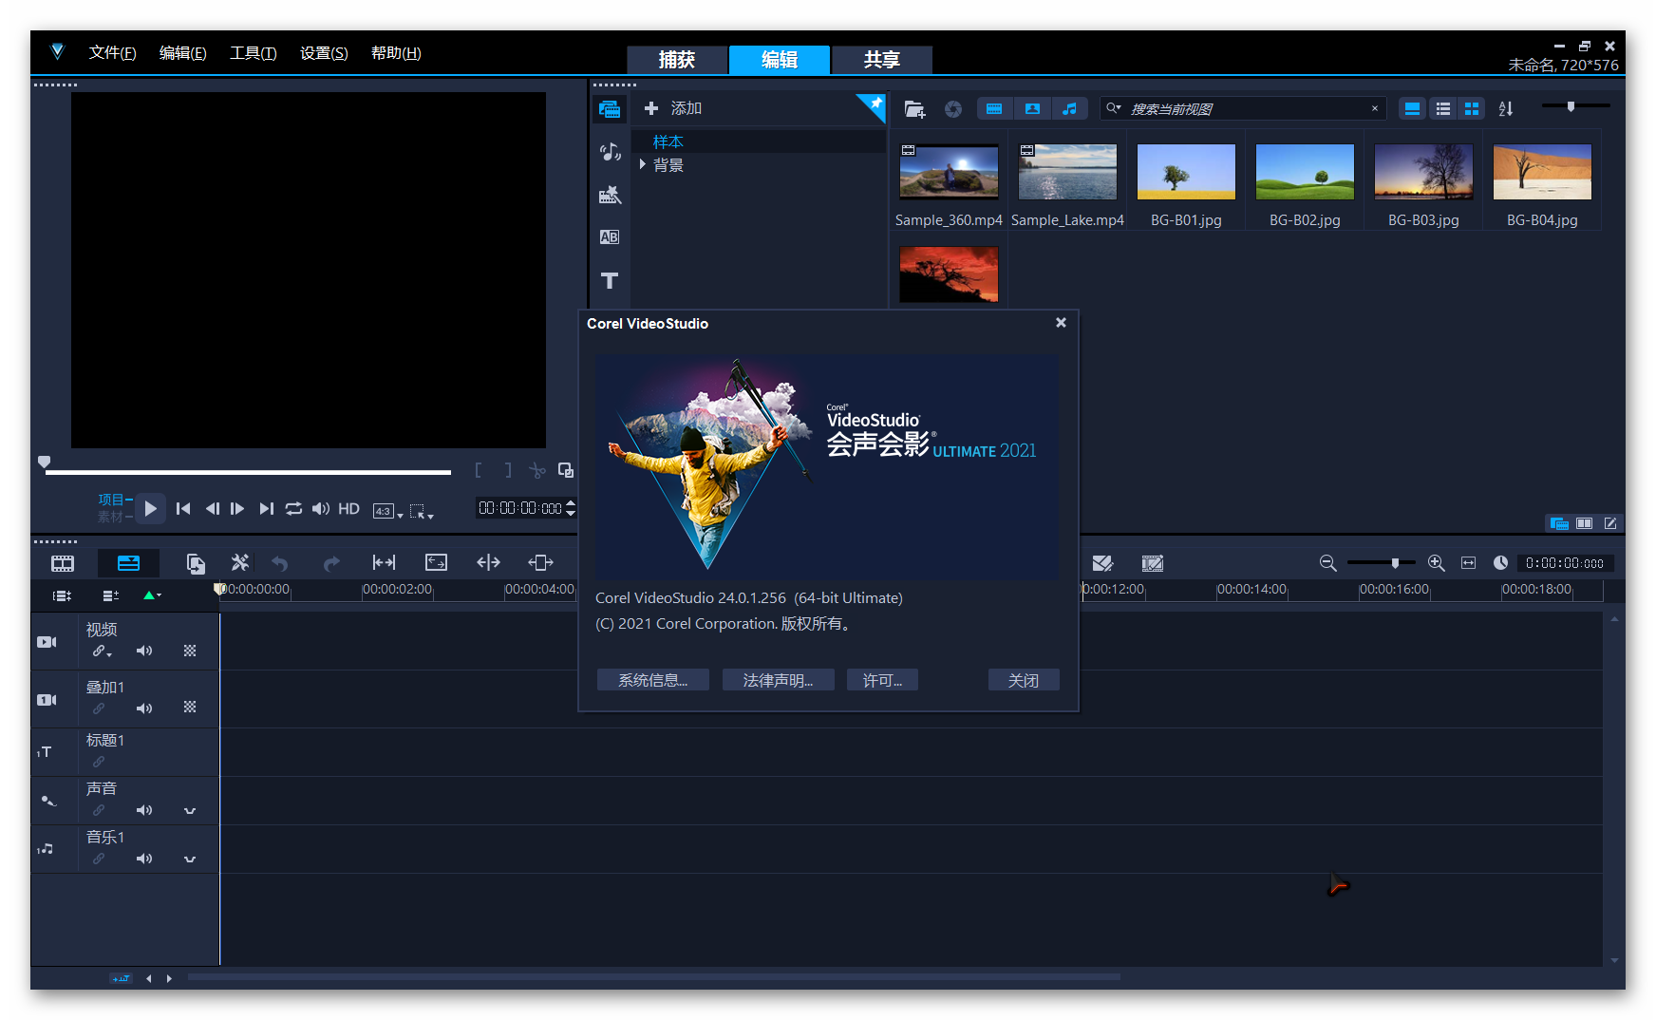Click the 系统信息... button
1656x1020 pixels.
[x=652, y=680]
